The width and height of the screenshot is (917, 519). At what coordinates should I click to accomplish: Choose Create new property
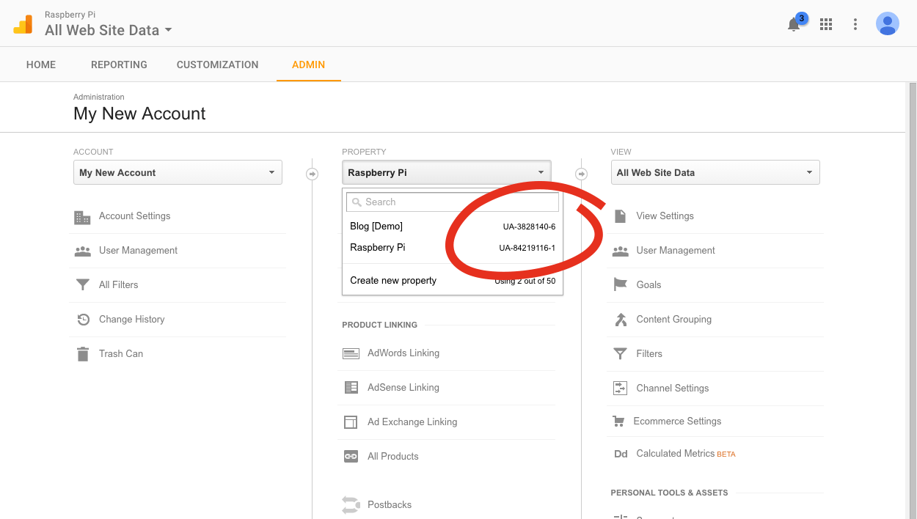pos(393,281)
